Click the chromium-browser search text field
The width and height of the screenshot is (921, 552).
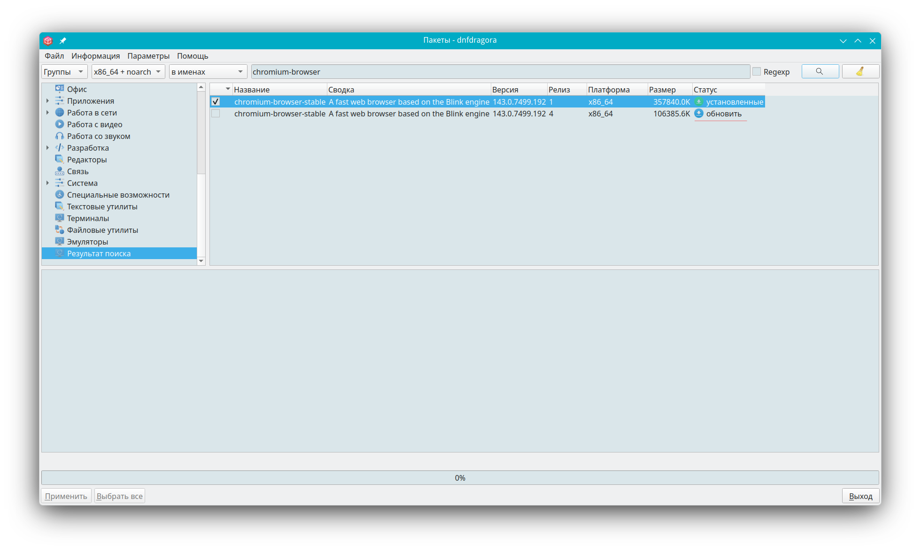500,72
